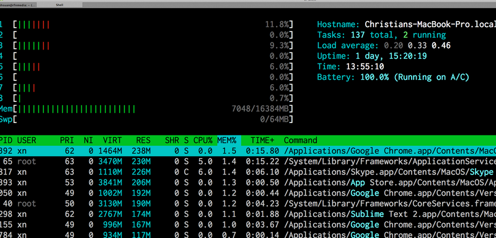Sort by the CPU% column header
Image resolution: width=496 pixels, height=238 pixels.
(203, 140)
